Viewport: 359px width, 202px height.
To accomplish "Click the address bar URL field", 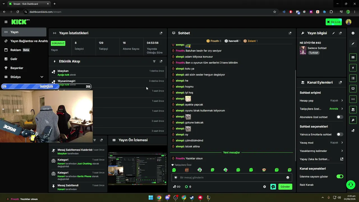I will (x=149, y=12).
